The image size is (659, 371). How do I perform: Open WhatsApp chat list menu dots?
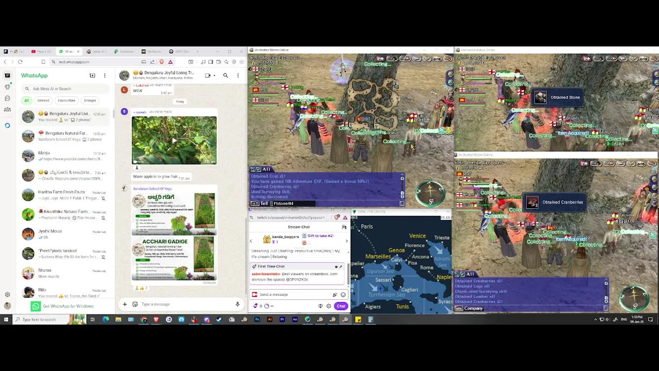pos(105,76)
